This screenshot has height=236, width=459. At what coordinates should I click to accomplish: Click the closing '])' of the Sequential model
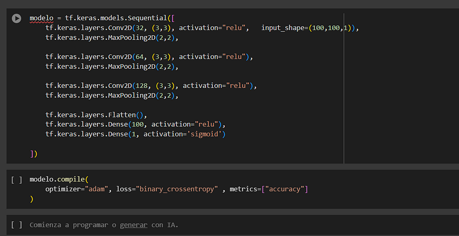click(x=34, y=153)
